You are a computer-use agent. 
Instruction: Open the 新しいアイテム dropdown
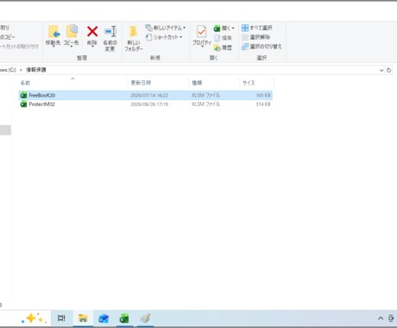[x=165, y=28]
